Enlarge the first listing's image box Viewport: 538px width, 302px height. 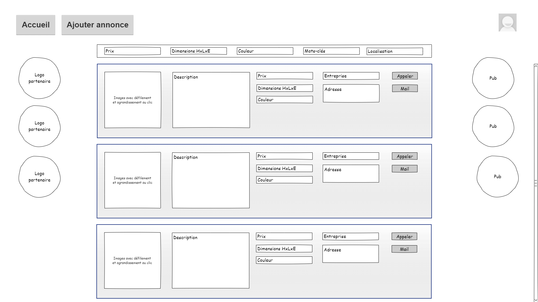click(x=133, y=100)
